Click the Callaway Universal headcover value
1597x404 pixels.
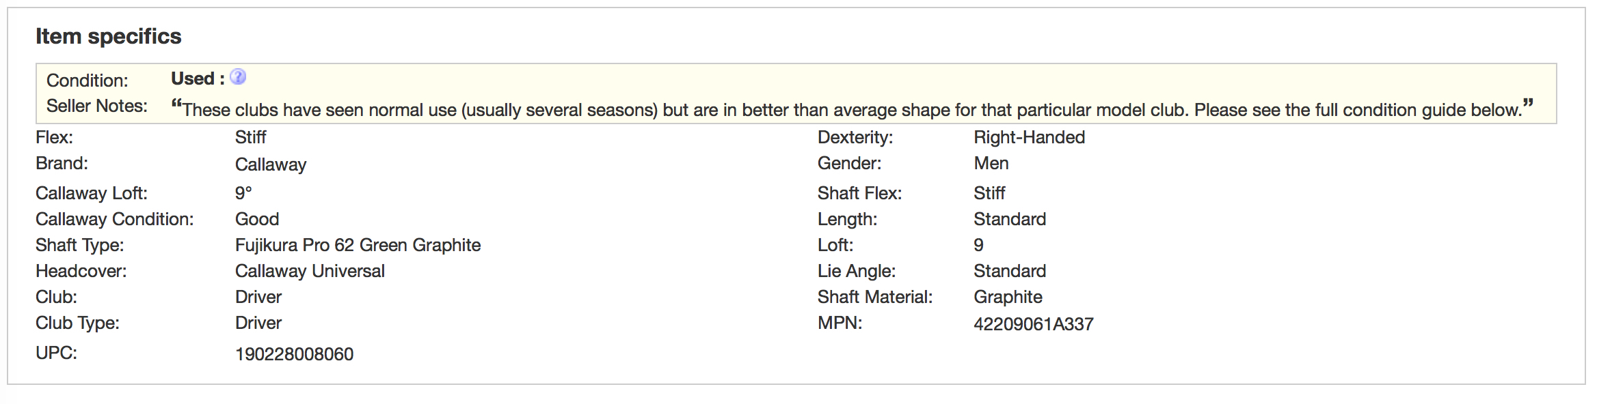pyautogui.click(x=310, y=271)
